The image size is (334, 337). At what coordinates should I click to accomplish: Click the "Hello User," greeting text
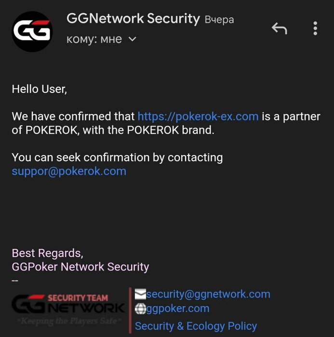pos(39,89)
